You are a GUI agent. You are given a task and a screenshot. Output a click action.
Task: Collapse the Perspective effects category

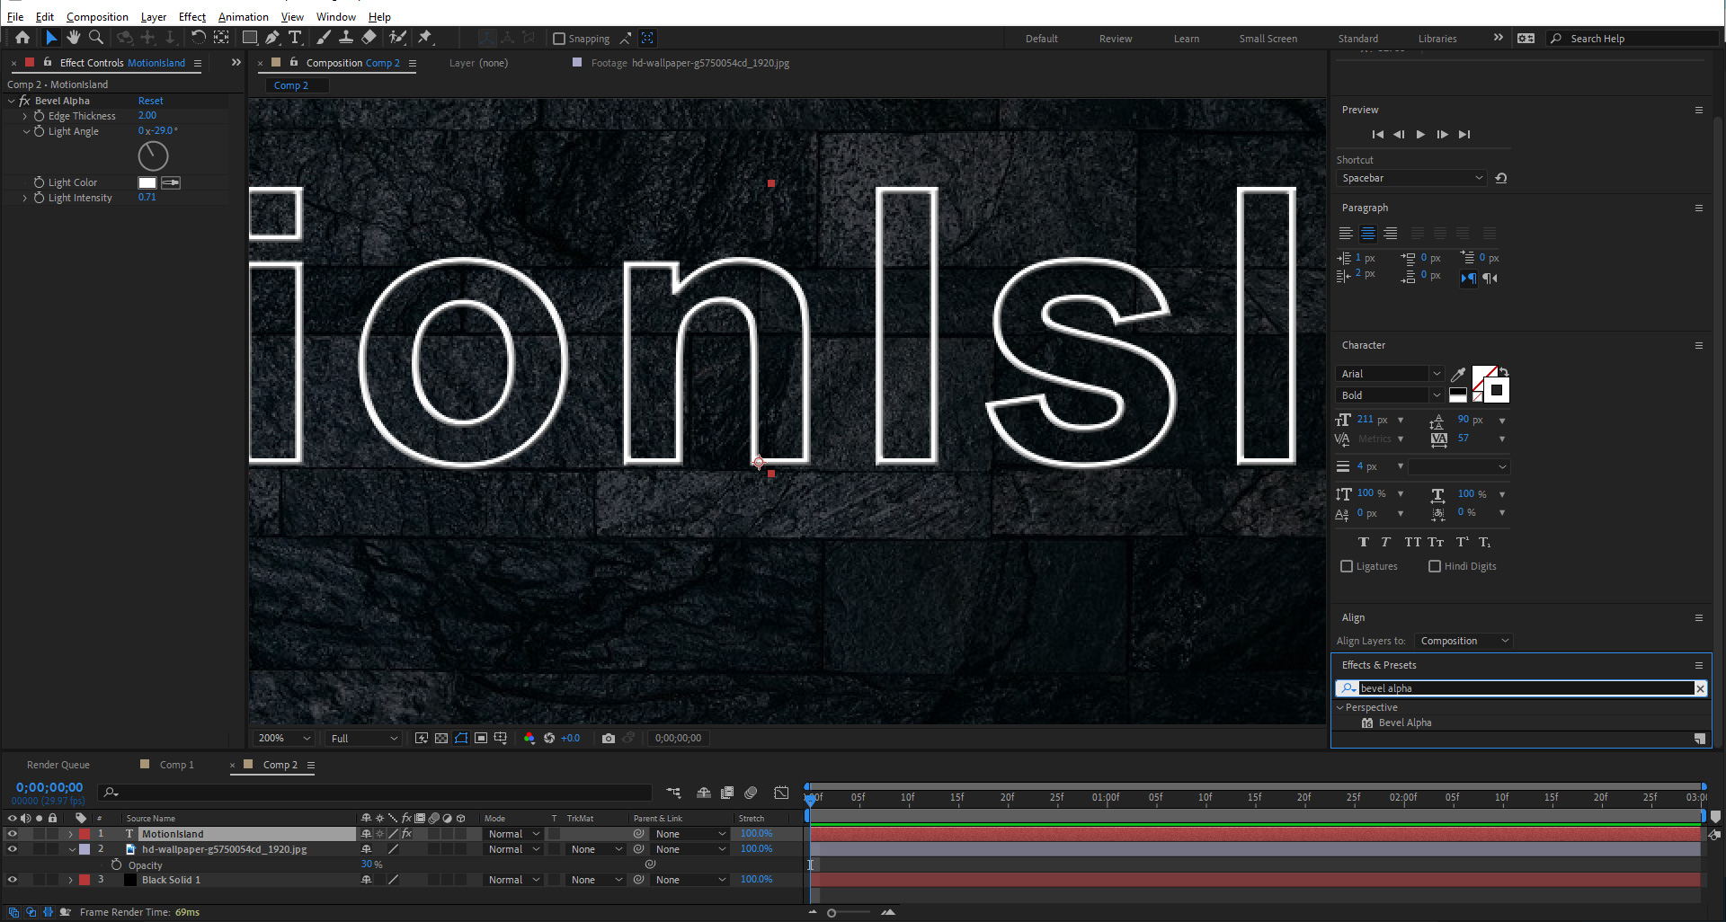coord(1339,708)
